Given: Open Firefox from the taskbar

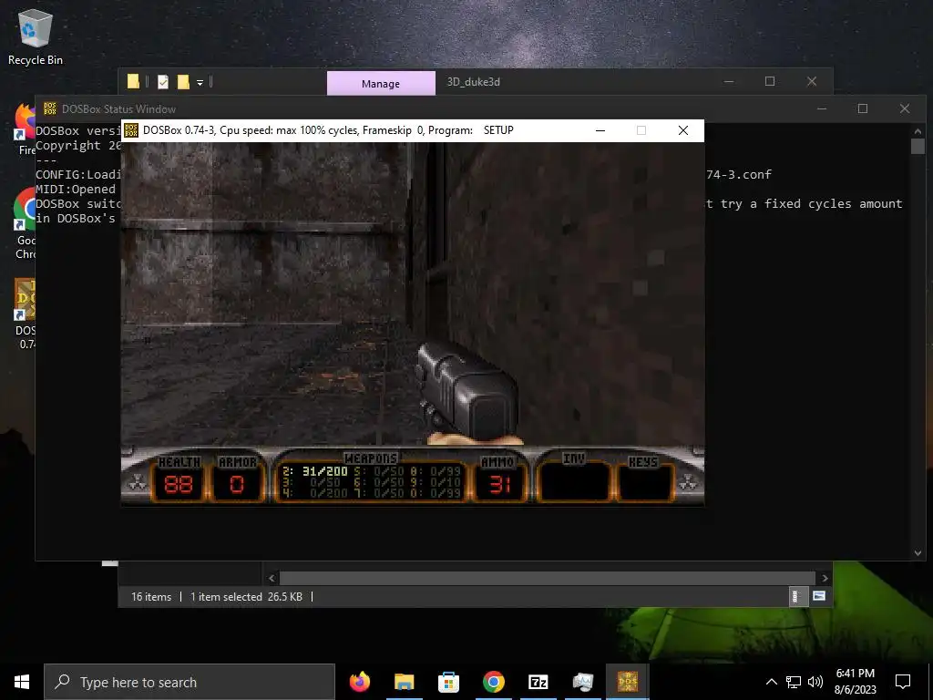Looking at the screenshot, I should [359, 682].
